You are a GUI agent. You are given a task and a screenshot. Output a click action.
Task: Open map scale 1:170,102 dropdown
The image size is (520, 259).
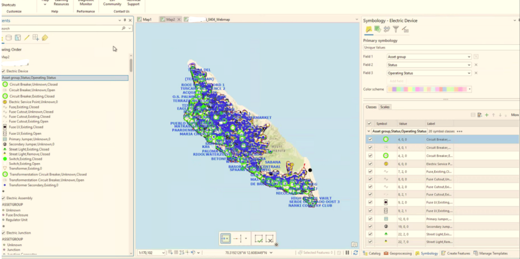point(163,253)
